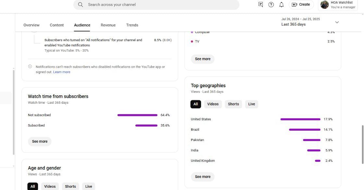The height and width of the screenshot is (190, 364).
Task: Click See more under Watch time from subscribers
Action: coord(40,141)
